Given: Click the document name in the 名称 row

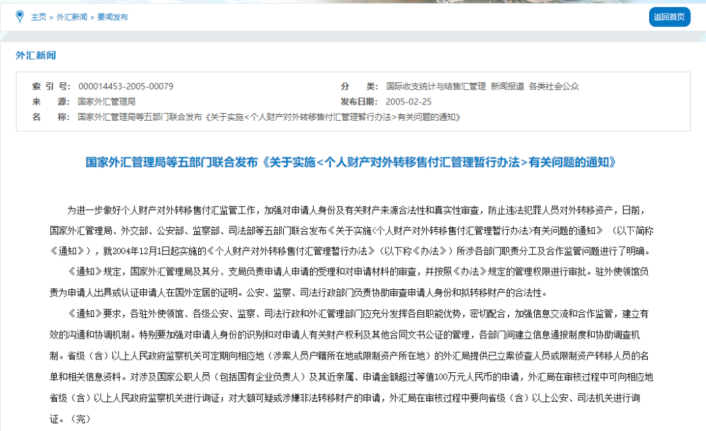Looking at the screenshot, I should [269, 118].
